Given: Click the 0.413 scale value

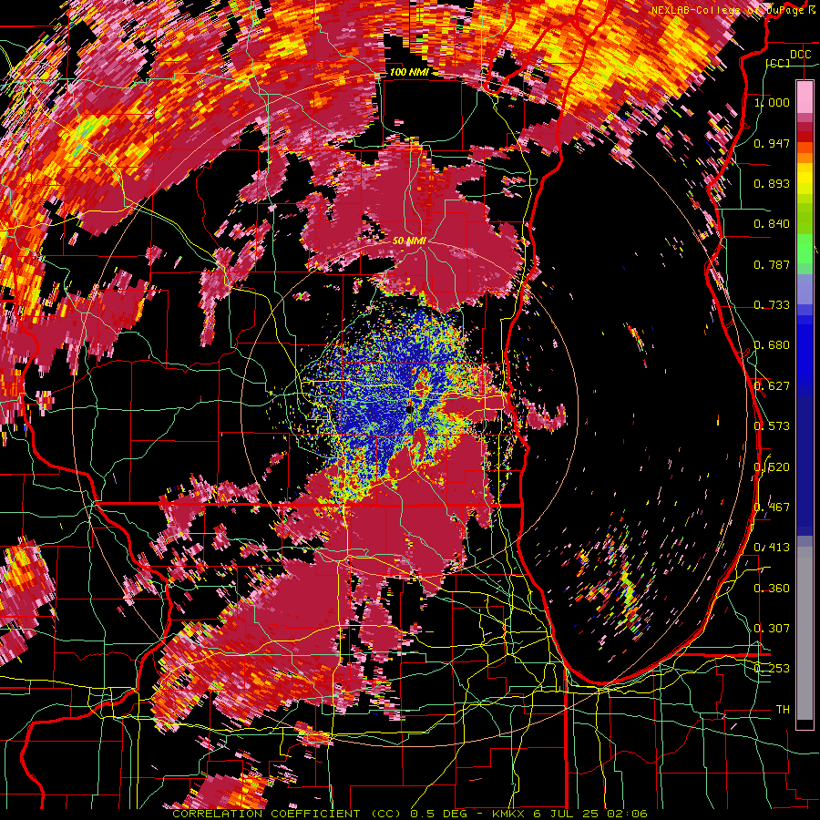Looking at the screenshot, I should click(772, 548).
